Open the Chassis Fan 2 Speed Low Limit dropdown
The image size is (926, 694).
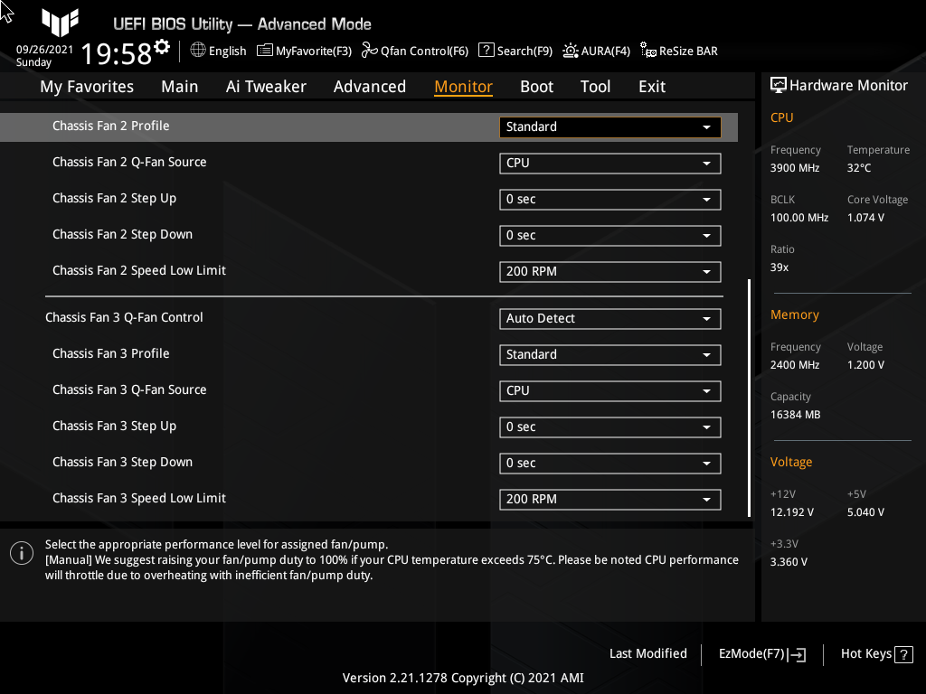pyautogui.click(x=609, y=271)
